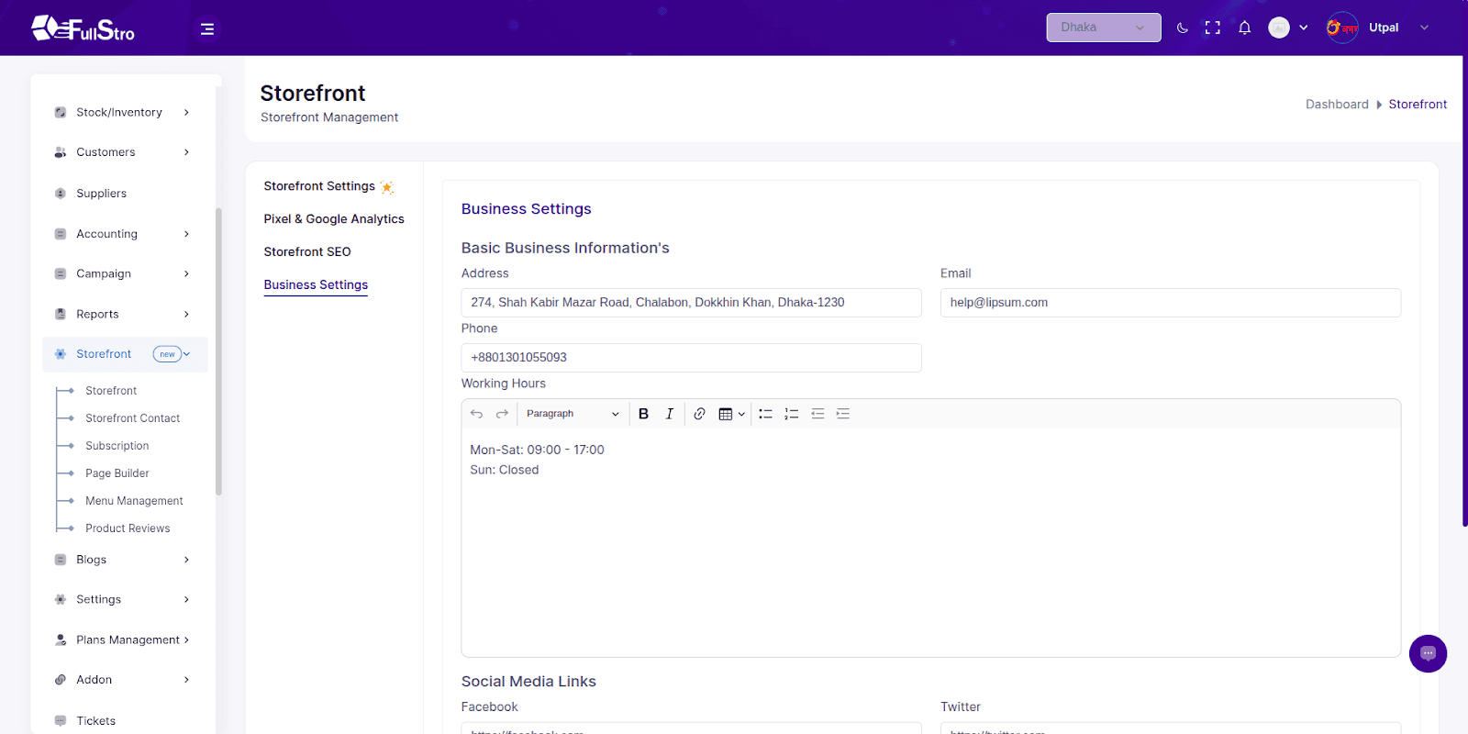Open Storefront submenu item

(x=111, y=391)
